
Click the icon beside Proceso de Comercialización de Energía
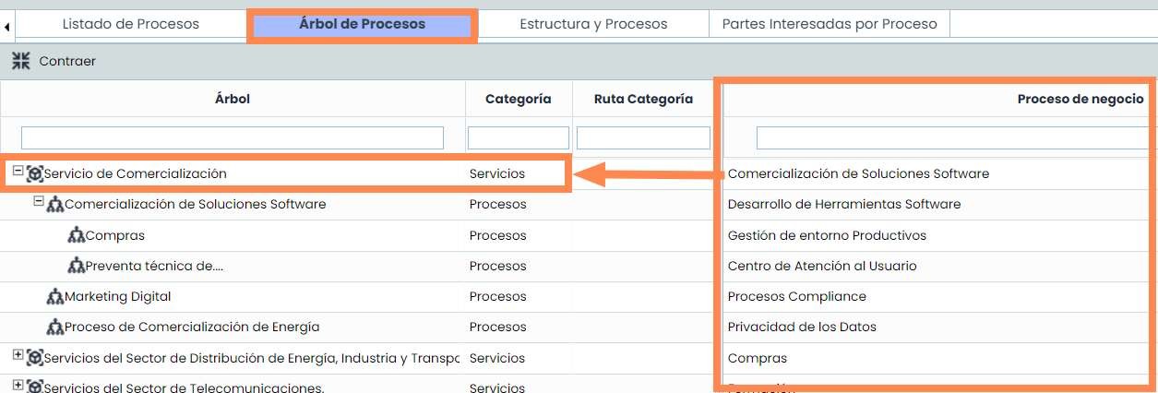click(55, 327)
